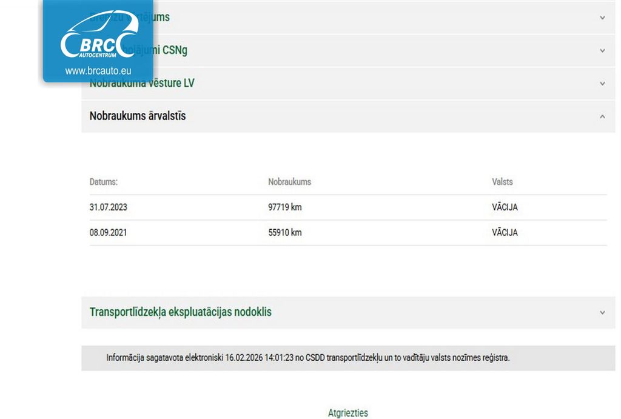Image resolution: width=621 pixels, height=419 pixels.
Task: Select the 55910 km mileage value
Action: click(x=284, y=233)
